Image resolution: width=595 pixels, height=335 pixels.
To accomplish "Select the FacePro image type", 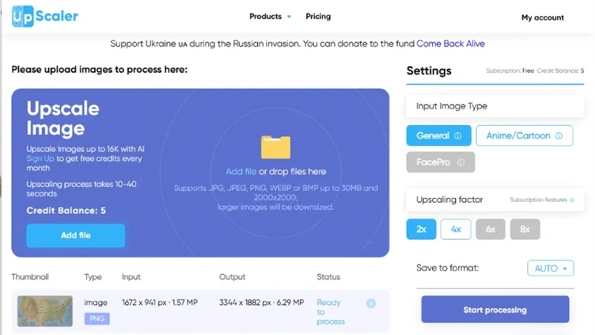I will (440, 162).
